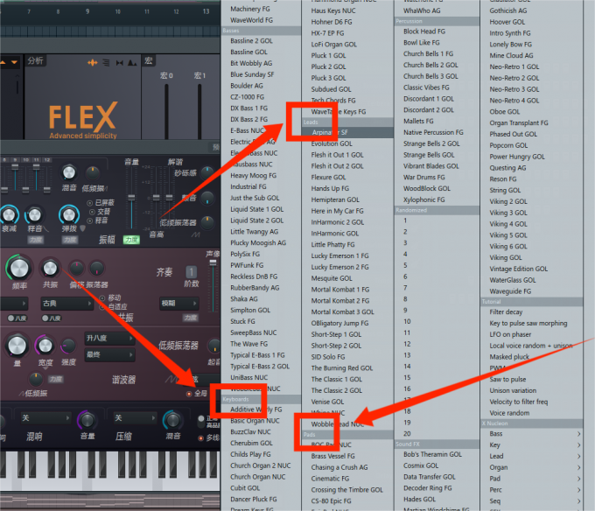Select the 自适应 radio option

102,307
